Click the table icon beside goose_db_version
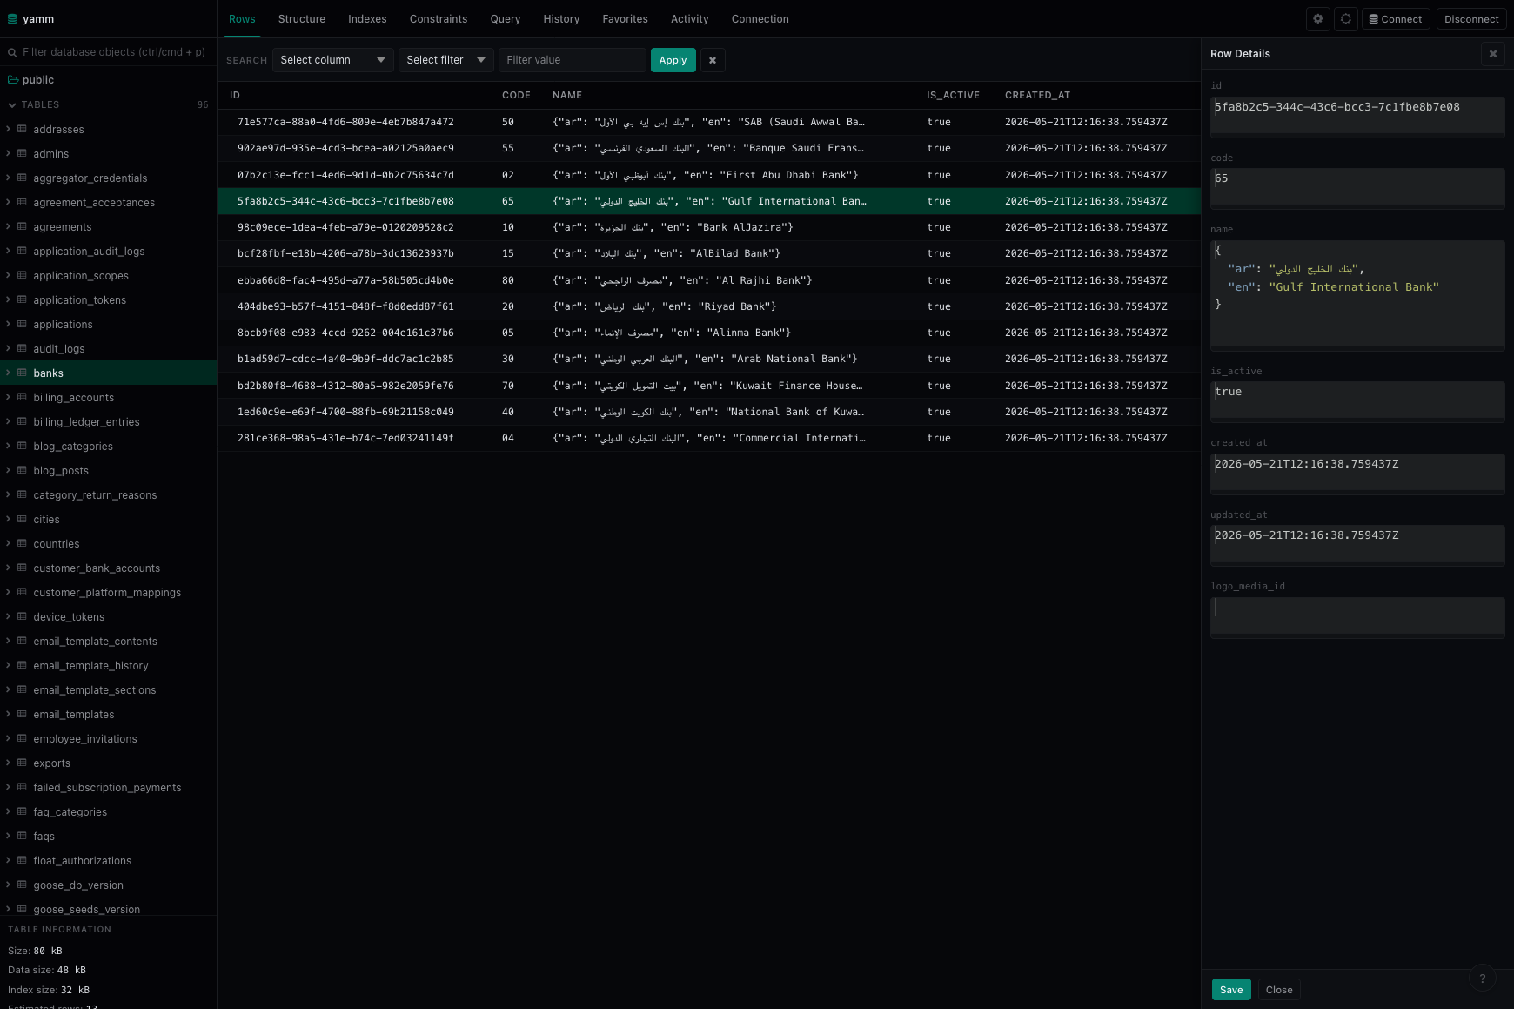1514x1009 pixels. pyautogui.click(x=22, y=885)
